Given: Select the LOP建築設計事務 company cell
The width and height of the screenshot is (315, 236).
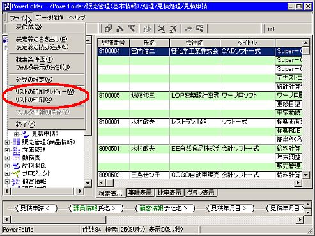Looking at the screenshot, I should (195, 96).
